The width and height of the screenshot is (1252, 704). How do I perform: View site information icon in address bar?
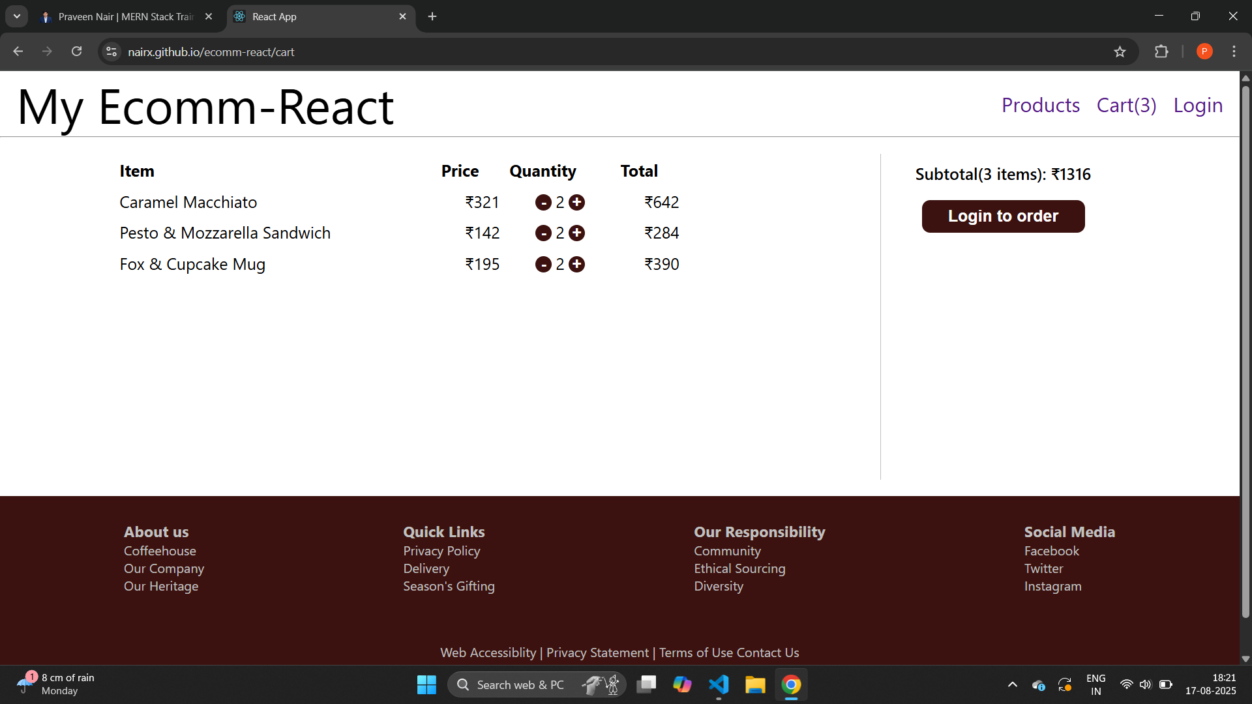112,51
